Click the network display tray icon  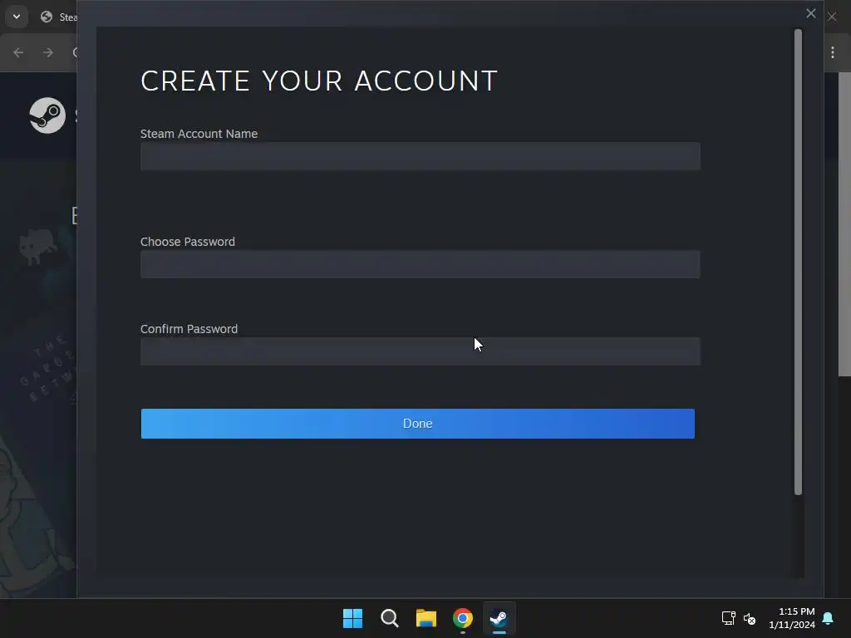click(x=728, y=618)
